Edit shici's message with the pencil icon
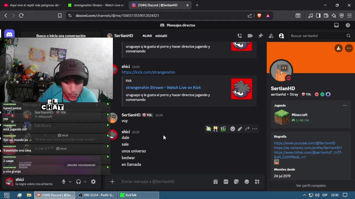The height and width of the screenshot is (199, 355). (240, 129)
